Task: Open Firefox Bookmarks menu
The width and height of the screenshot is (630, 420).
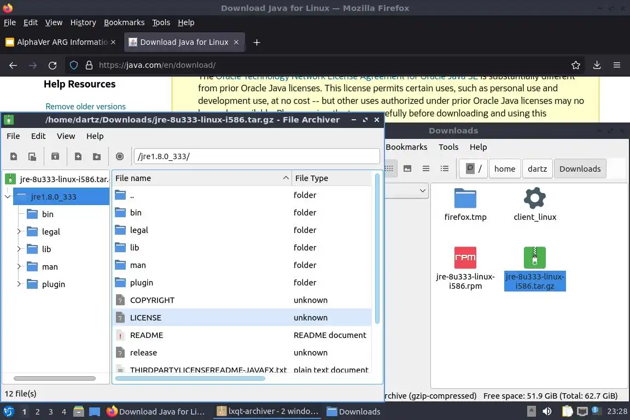Action: tap(124, 22)
